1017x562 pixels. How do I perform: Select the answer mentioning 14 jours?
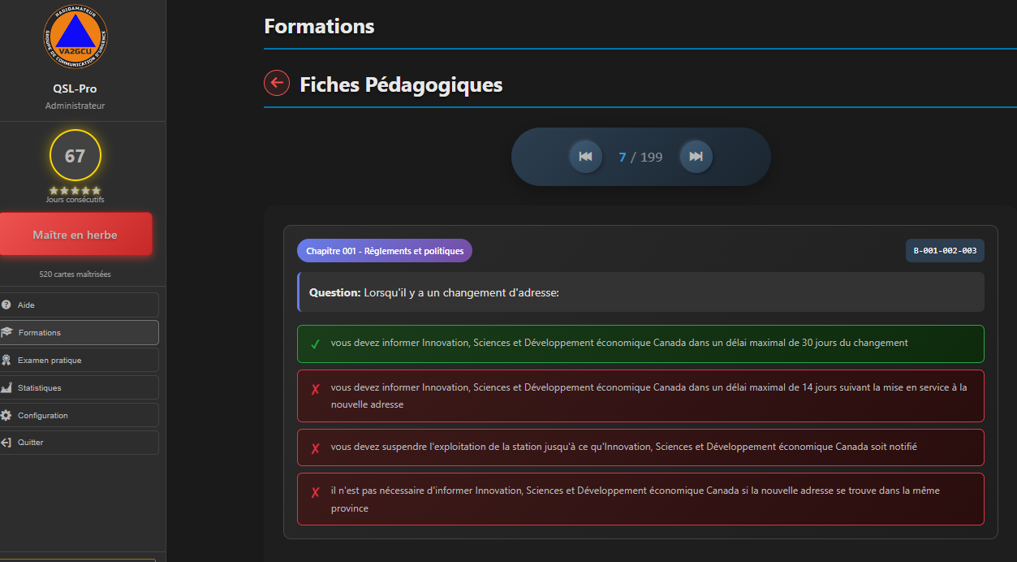(x=640, y=396)
